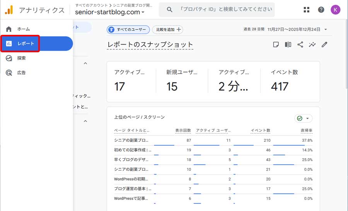The width and height of the screenshot is (348, 211).
Task: Click the 新規ユーザー metric value 15
Action: pyautogui.click(x=172, y=86)
